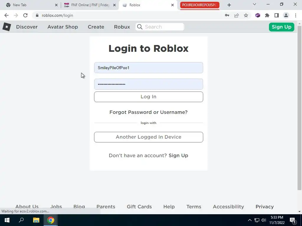Close the New Tab tab
The height and width of the screenshot is (226, 302).
coord(56,5)
